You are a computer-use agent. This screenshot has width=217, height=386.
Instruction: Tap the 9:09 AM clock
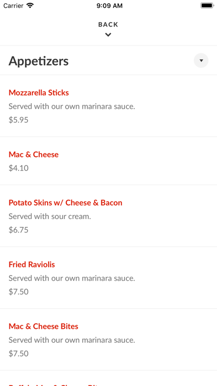click(110, 6)
